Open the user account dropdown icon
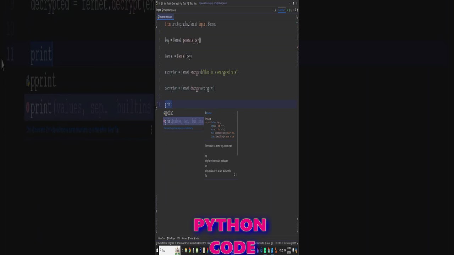This screenshot has height=255, width=454. click(x=275, y=10)
